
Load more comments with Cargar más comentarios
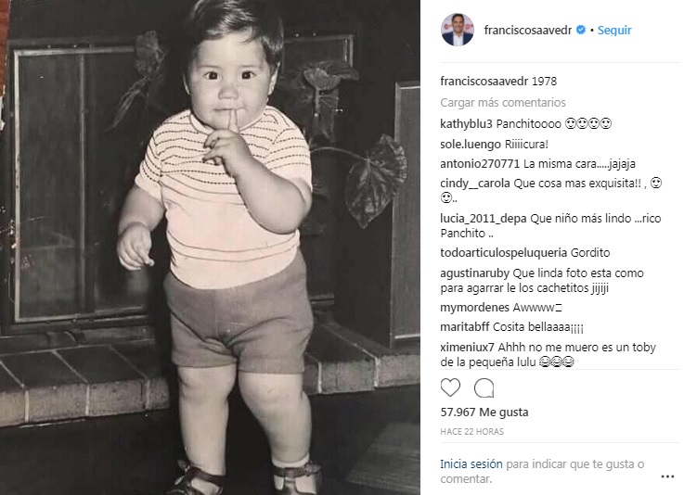click(x=502, y=102)
